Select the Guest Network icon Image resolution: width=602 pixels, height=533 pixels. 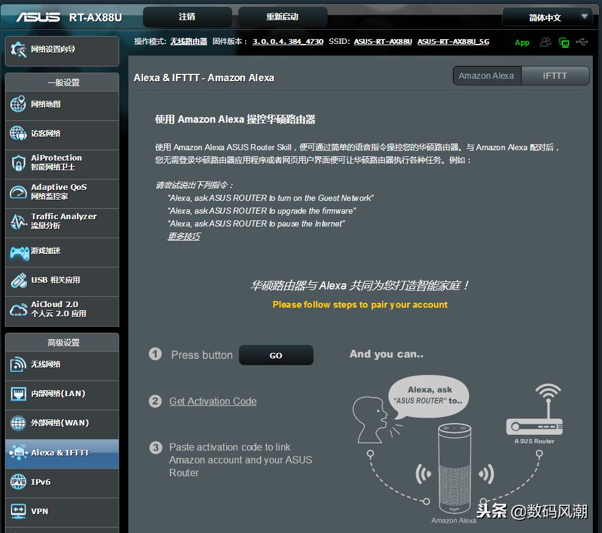click(18, 134)
